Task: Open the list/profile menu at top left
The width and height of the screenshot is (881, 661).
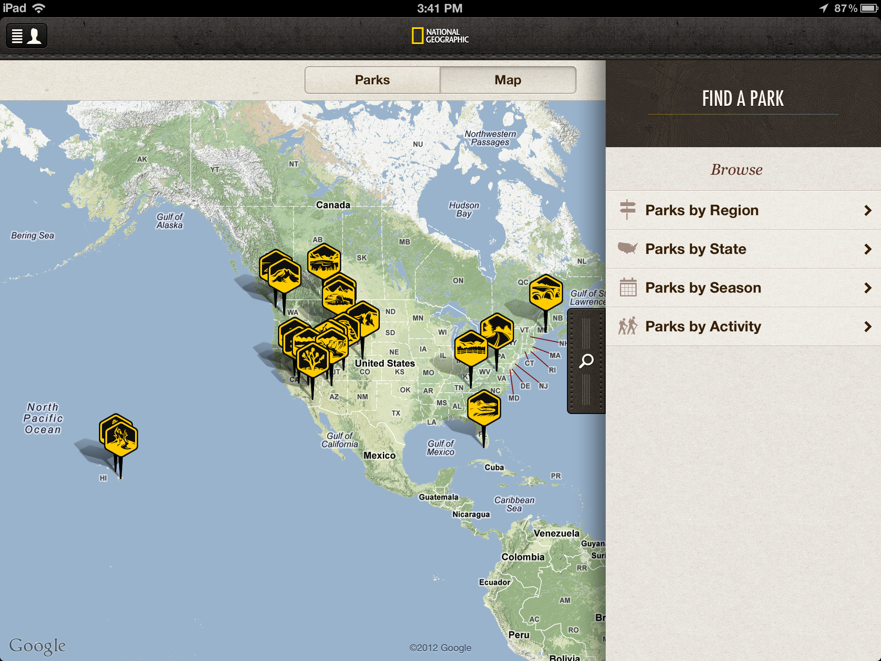Action: [27, 36]
